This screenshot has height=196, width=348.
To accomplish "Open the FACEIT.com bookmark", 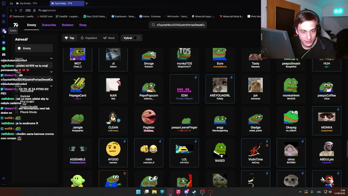I will click(44, 16).
